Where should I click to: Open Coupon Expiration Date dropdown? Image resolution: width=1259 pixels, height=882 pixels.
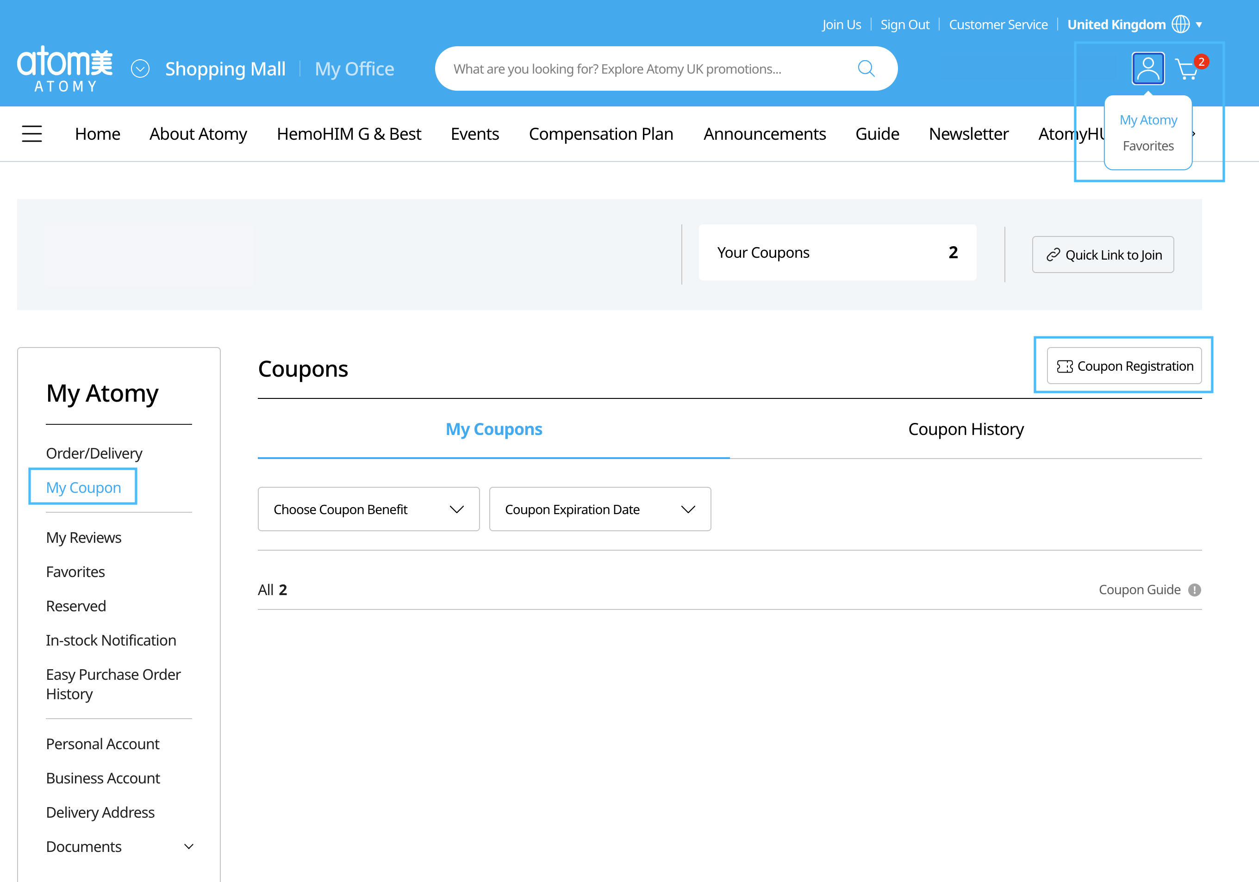(600, 509)
